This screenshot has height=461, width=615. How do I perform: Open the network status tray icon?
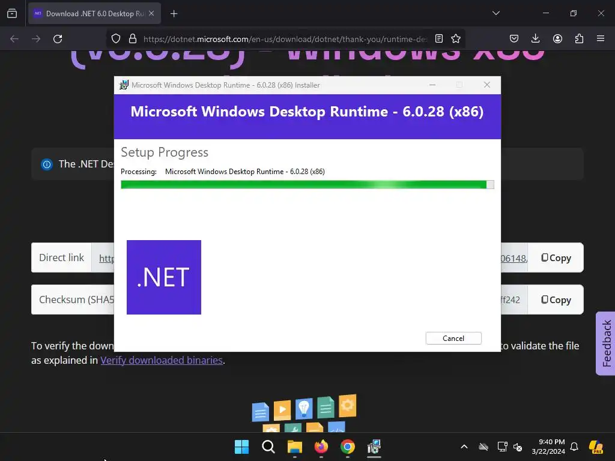pos(502,447)
